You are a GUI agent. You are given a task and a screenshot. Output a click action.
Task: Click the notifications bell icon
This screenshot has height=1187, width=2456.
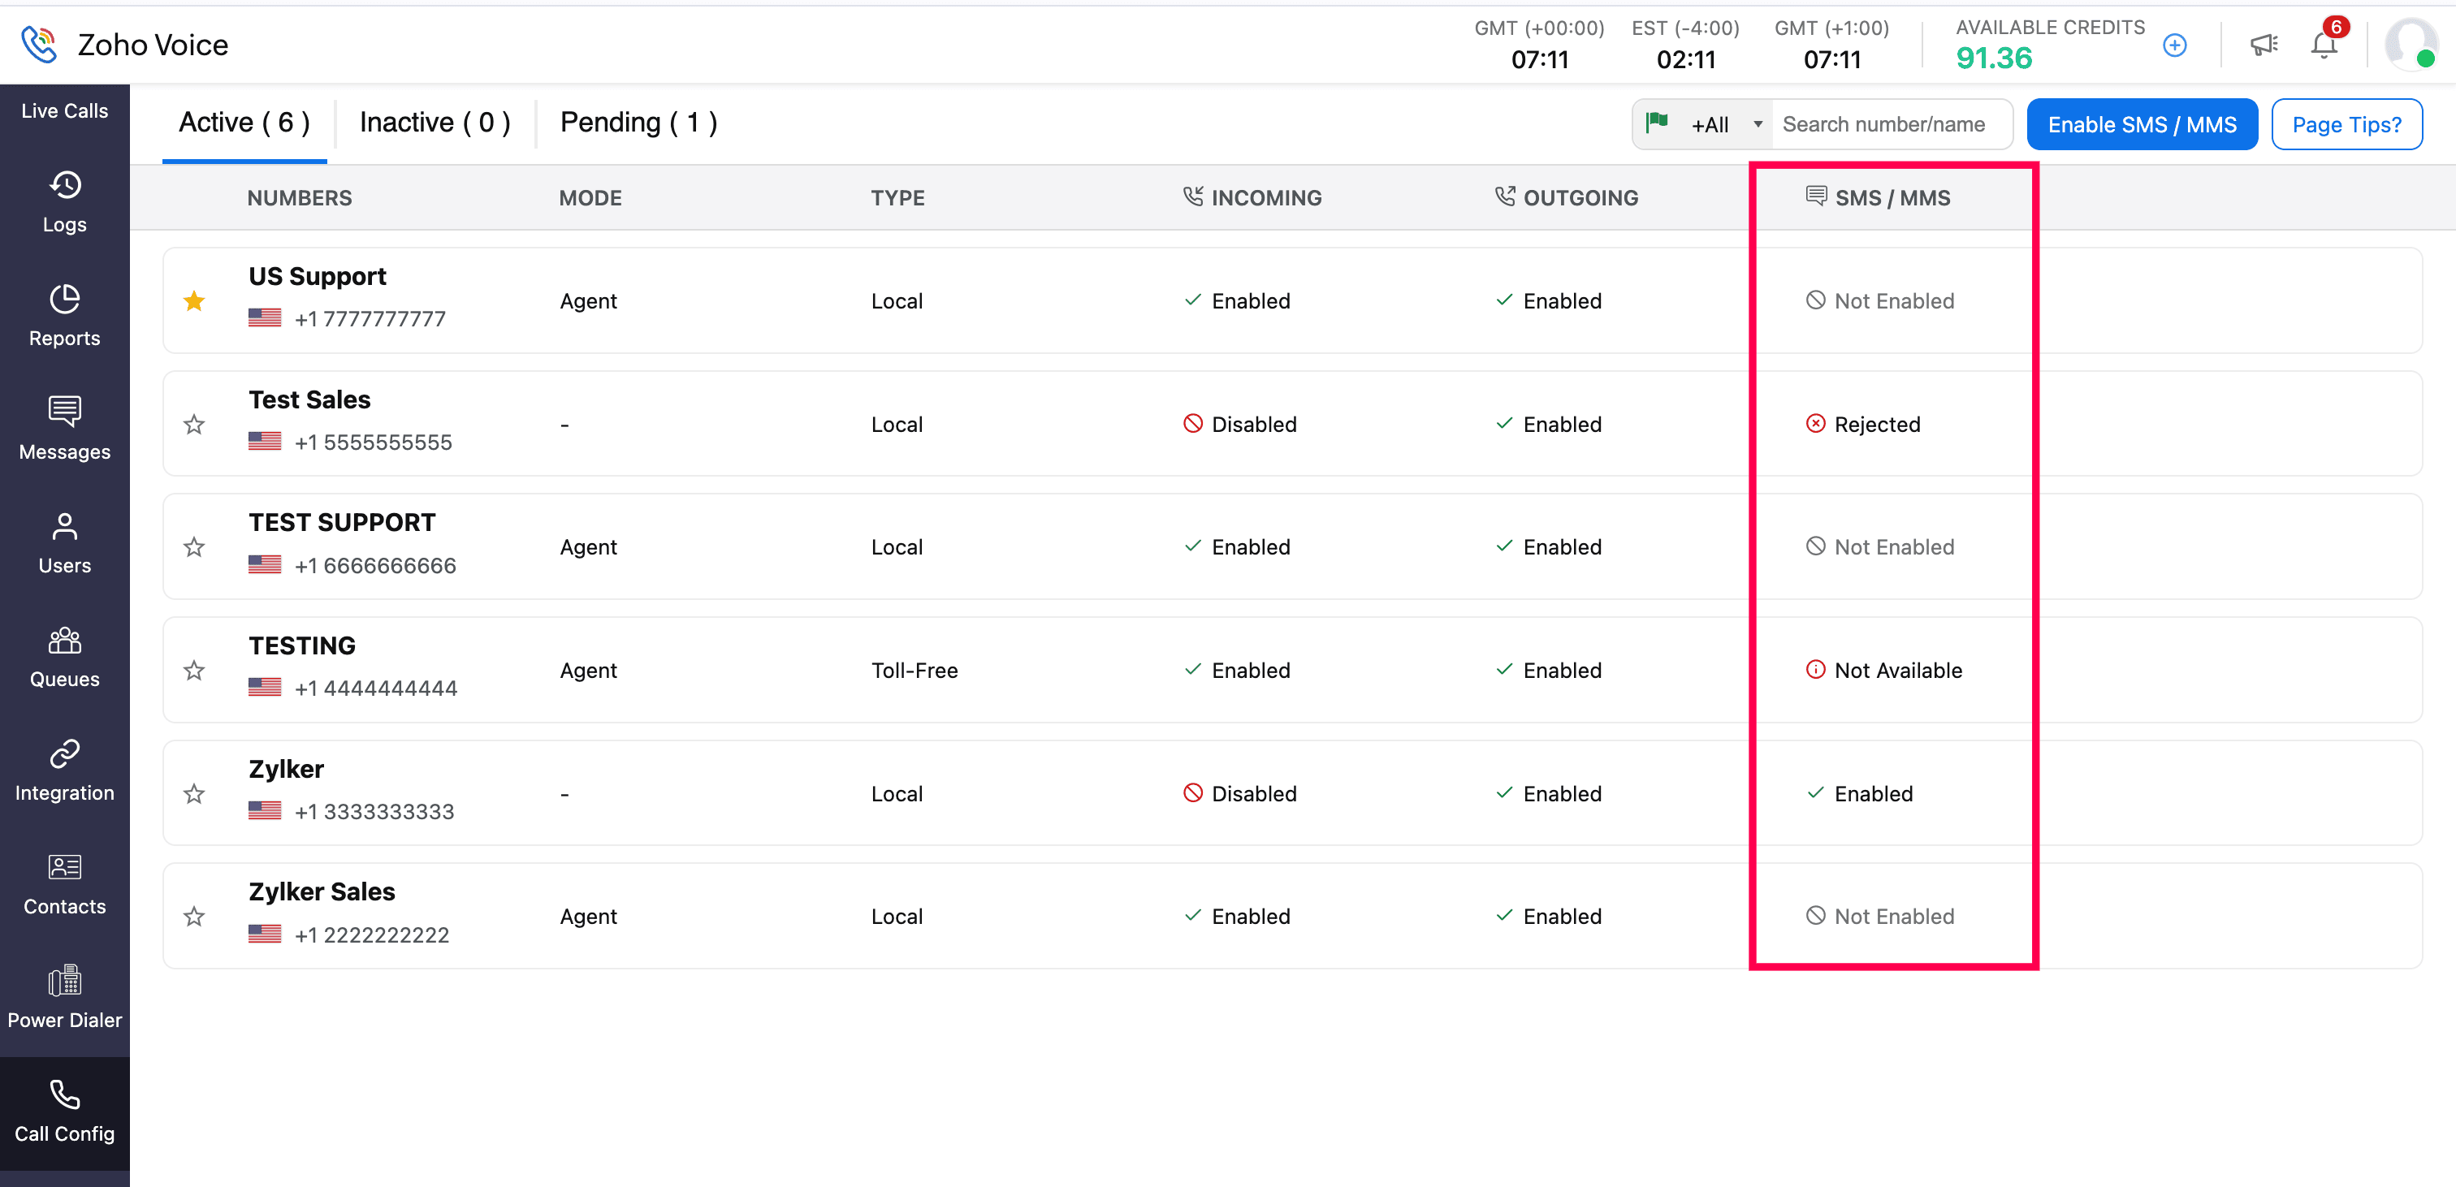click(2323, 45)
